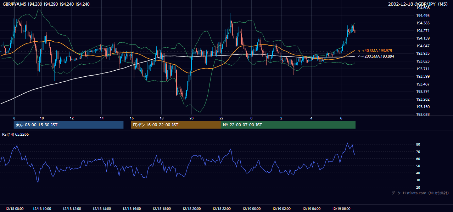
Task: Click hour label 0 under the price chart
Action: pos(251,118)
